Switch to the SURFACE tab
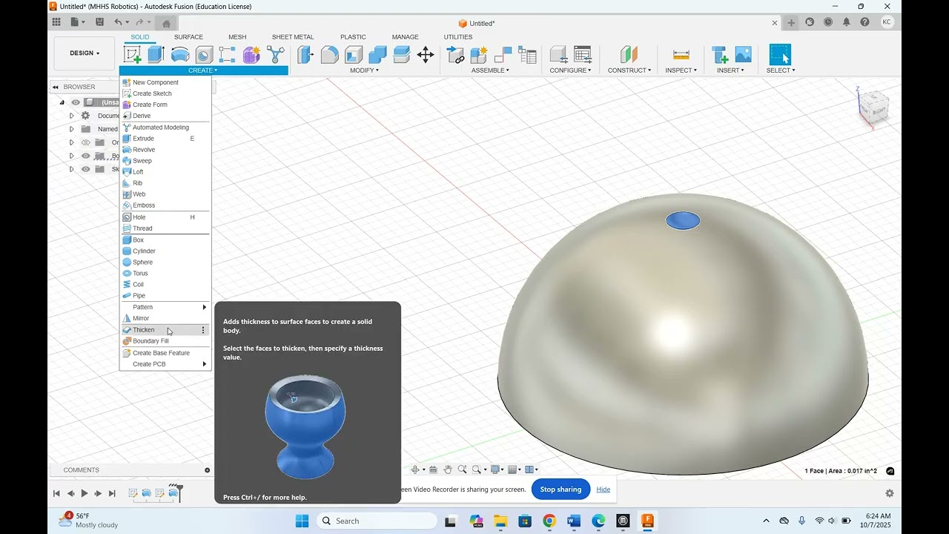This screenshot has height=534, width=949. pyautogui.click(x=188, y=37)
